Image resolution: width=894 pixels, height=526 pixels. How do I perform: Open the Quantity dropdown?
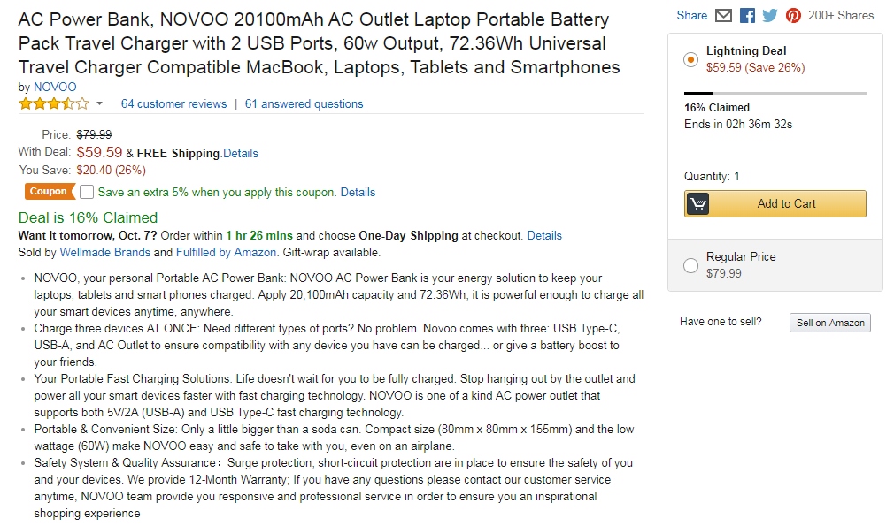(712, 177)
